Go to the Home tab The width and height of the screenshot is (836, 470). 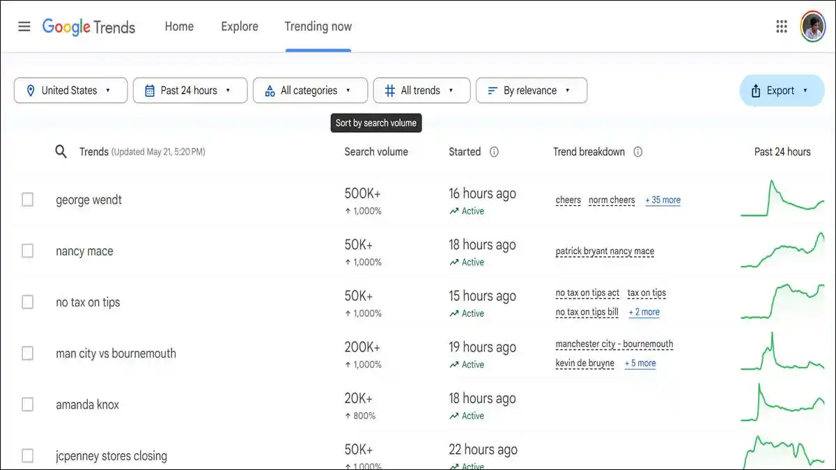[x=179, y=26]
